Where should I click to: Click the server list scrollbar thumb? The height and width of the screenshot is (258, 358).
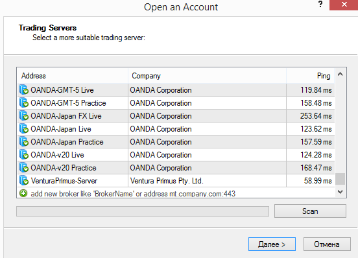pyautogui.click(x=340, y=179)
